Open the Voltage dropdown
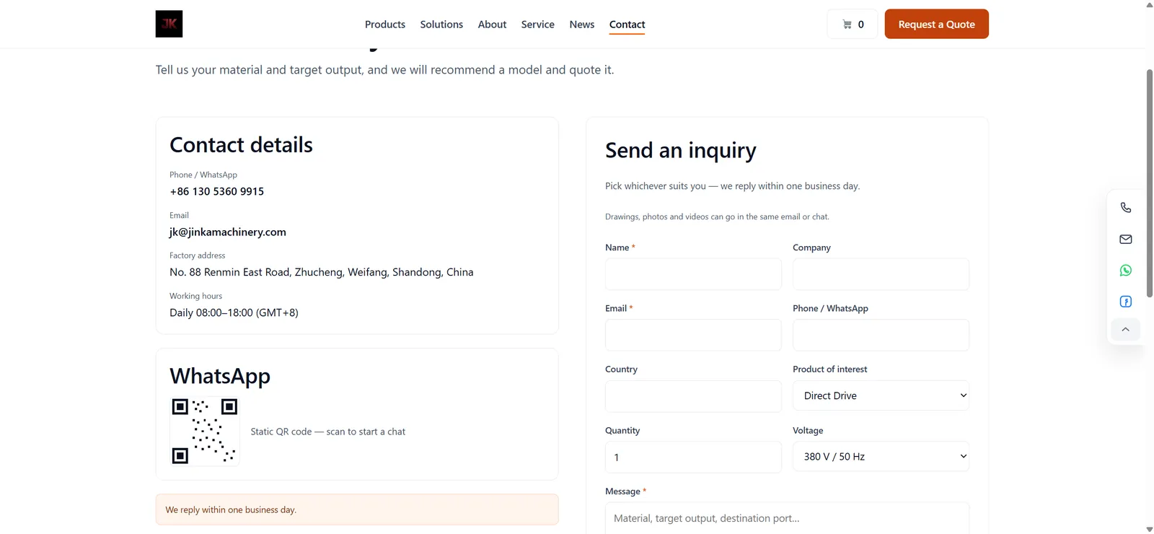Viewport: 1154px width, 534px height. [x=881, y=457]
